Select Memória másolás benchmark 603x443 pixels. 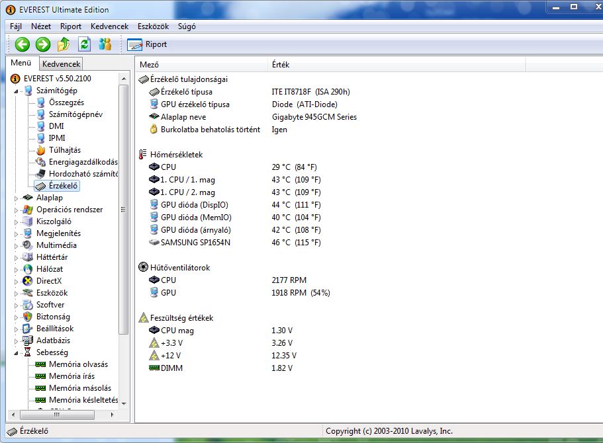click(80, 388)
